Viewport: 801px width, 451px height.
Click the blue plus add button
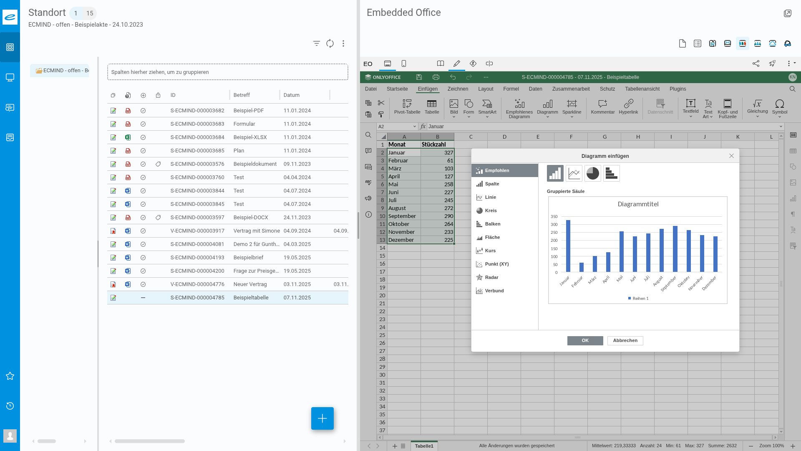322,418
